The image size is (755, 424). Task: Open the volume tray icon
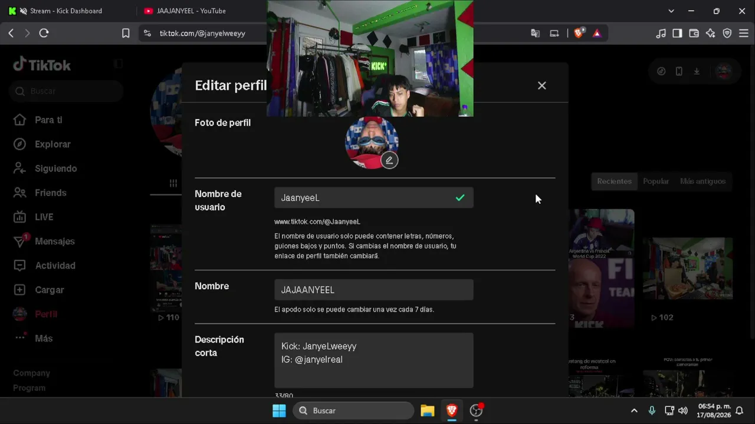(683, 410)
